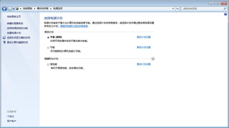Refresh the page with the address bar refresh icon

point(177,9)
